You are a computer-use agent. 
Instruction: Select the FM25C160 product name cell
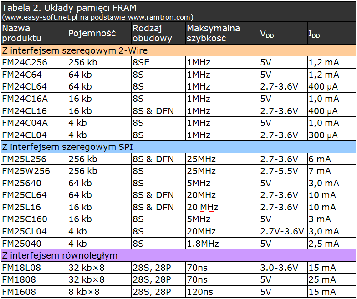point(34,219)
